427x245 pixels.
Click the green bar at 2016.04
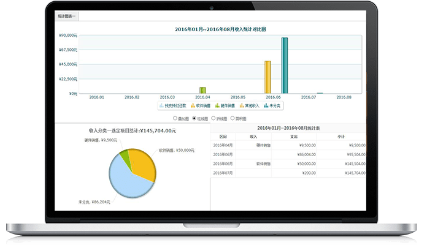pos(202,90)
